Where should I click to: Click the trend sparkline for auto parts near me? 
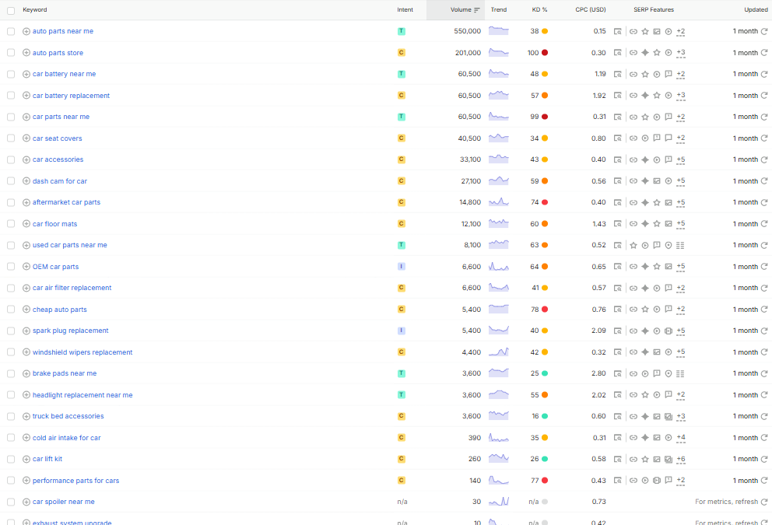point(498,31)
